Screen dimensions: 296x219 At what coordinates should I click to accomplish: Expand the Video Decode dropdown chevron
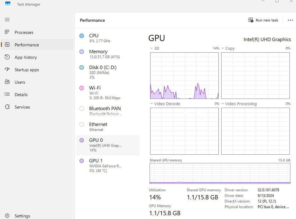[x=151, y=104]
